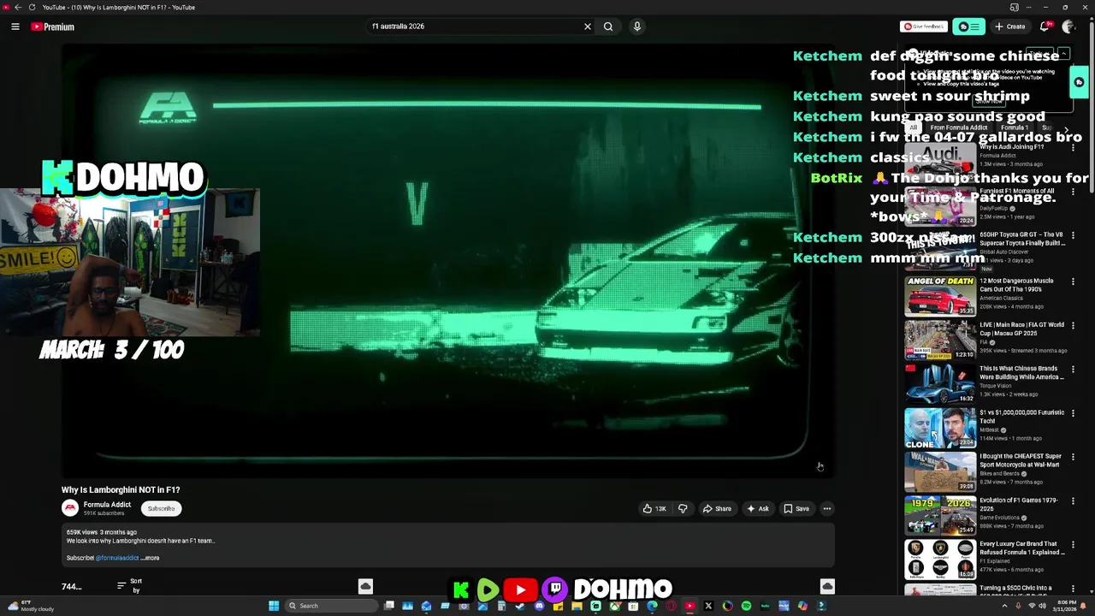Click the search magnifier button
Screen dimensions: 1095x616
[x=608, y=27]
